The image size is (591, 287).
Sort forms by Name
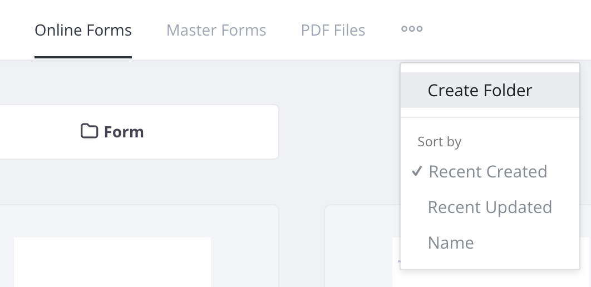(x=451, y=243)
